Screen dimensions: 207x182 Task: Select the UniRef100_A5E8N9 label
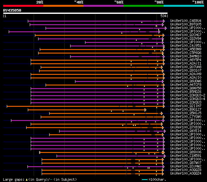tap(186, 49)
